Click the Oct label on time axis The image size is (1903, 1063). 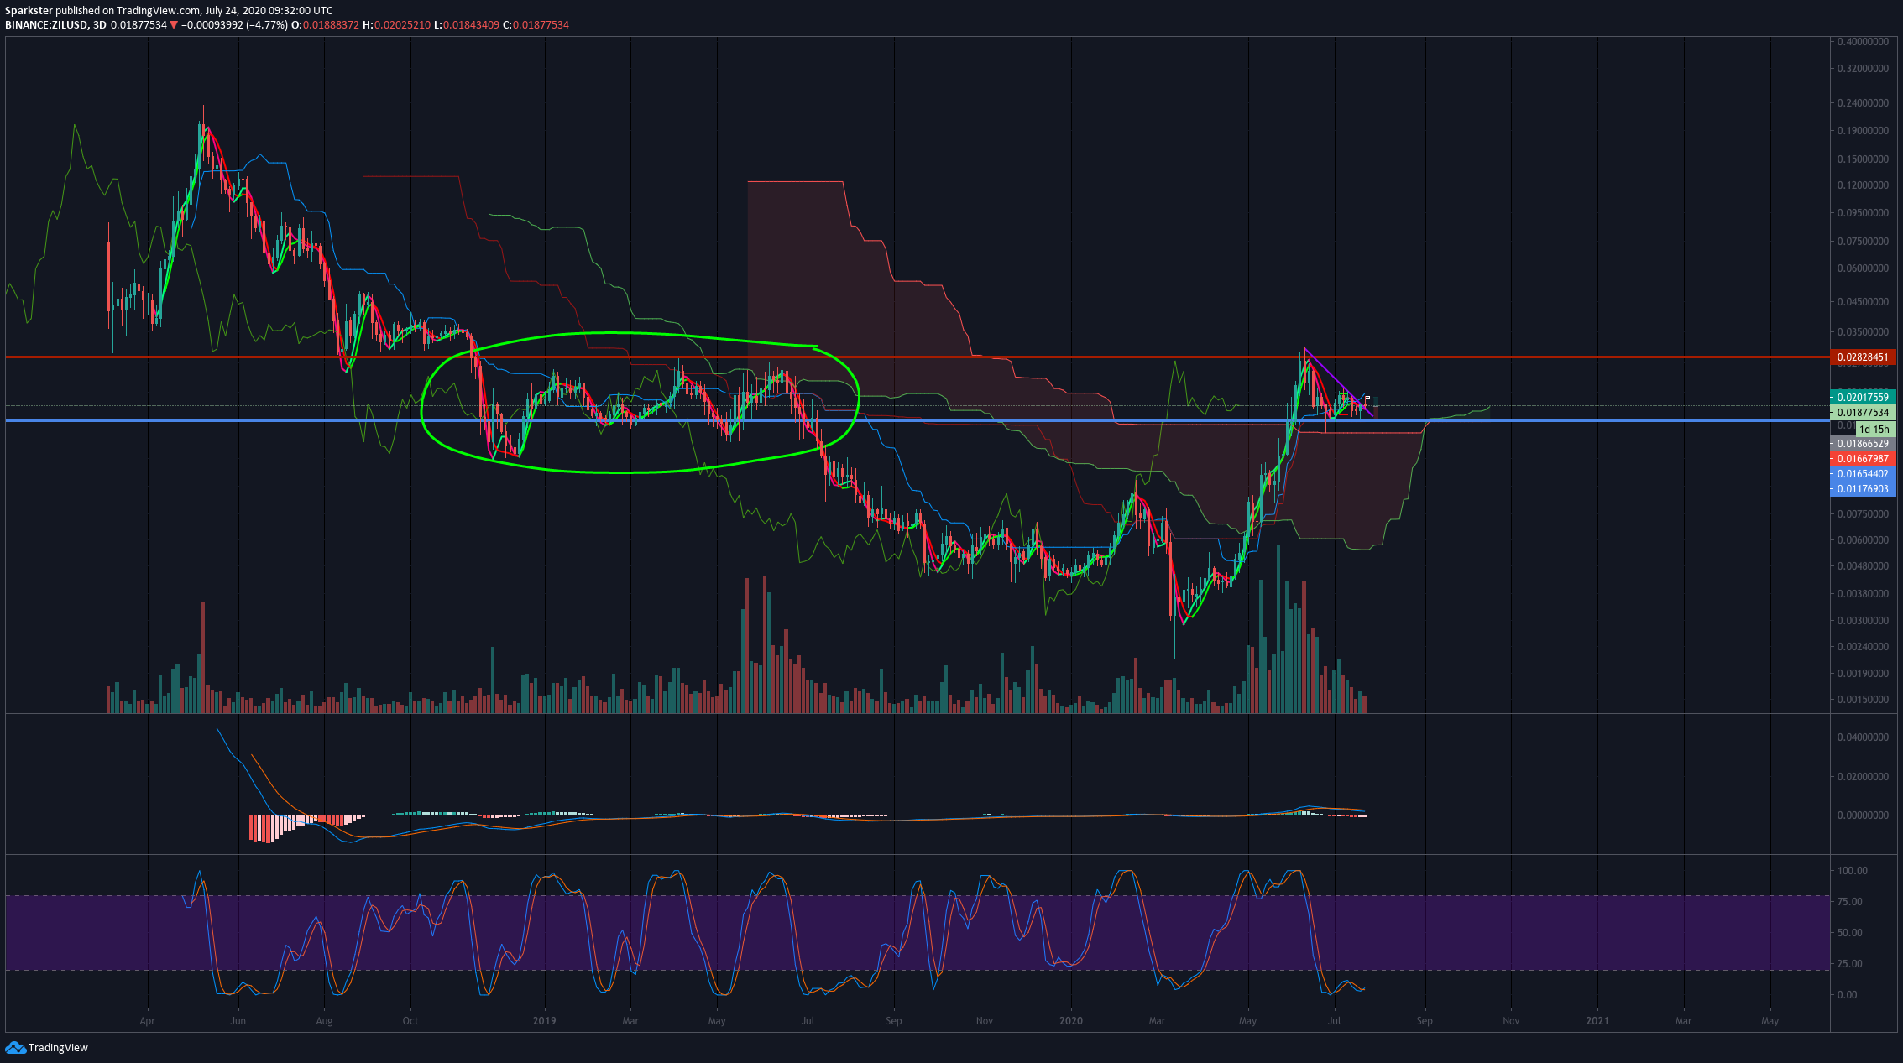tap(410, 1021)
